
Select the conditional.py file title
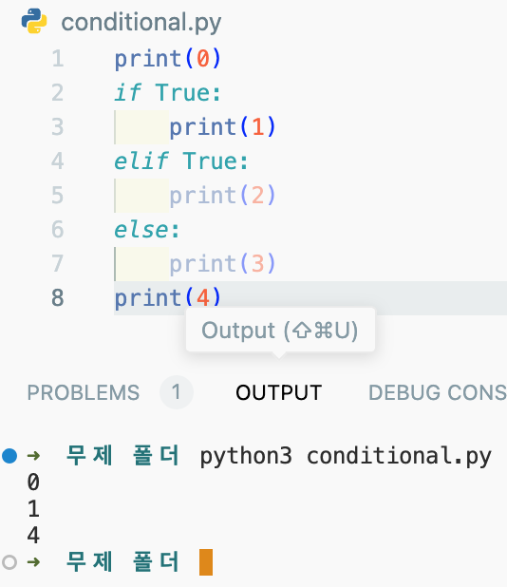pos(141,23)
